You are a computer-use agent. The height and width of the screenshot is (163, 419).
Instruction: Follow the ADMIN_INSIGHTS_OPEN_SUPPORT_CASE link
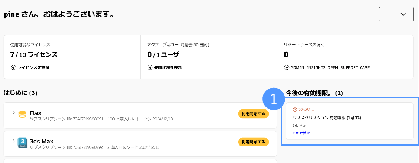[330, 67]
